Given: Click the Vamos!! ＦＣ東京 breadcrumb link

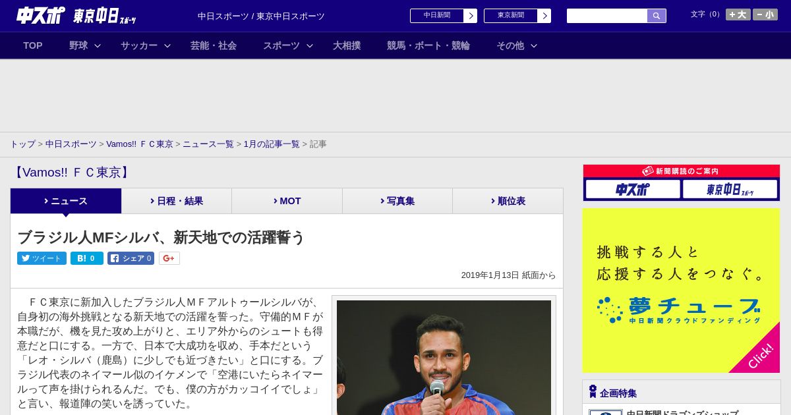Looking at the screenshot, I should [x=140, y=144].
